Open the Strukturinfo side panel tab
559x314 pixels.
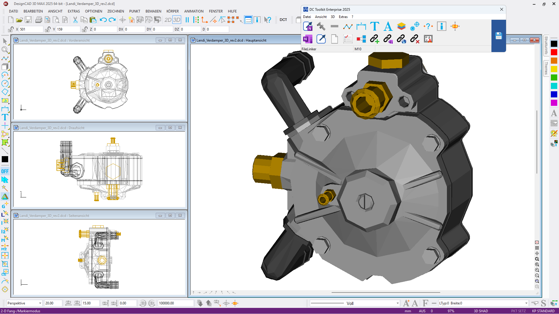[x=546, y=46]
